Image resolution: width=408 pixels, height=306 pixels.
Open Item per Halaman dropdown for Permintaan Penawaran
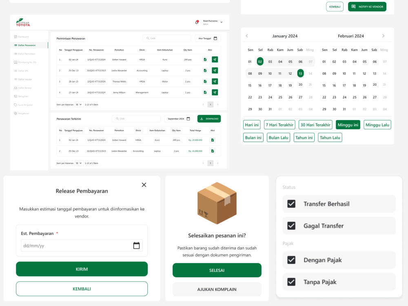(79, 104)
